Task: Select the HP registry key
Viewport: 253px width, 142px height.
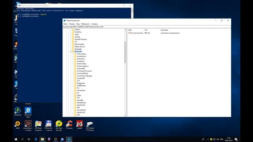Action: [76, 42]
